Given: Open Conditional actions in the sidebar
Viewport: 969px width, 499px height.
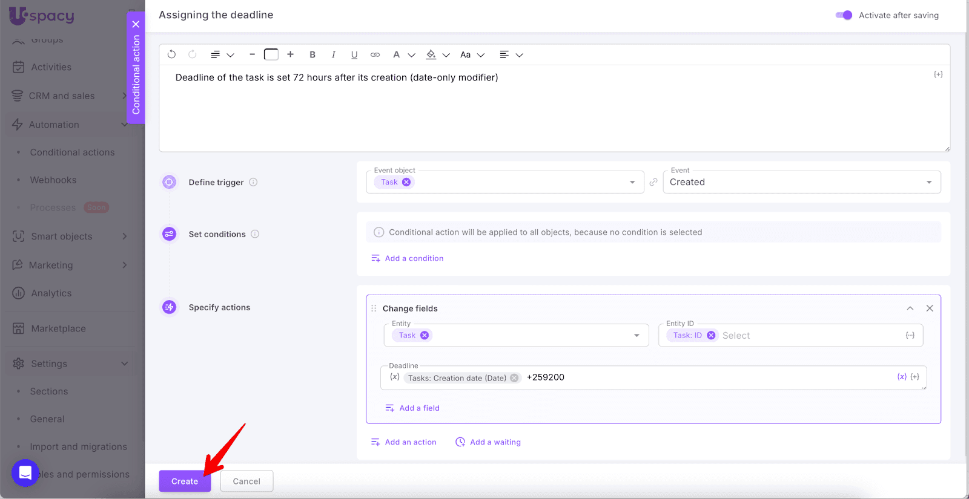Looking at the screenshot, I should click(72, 152).
